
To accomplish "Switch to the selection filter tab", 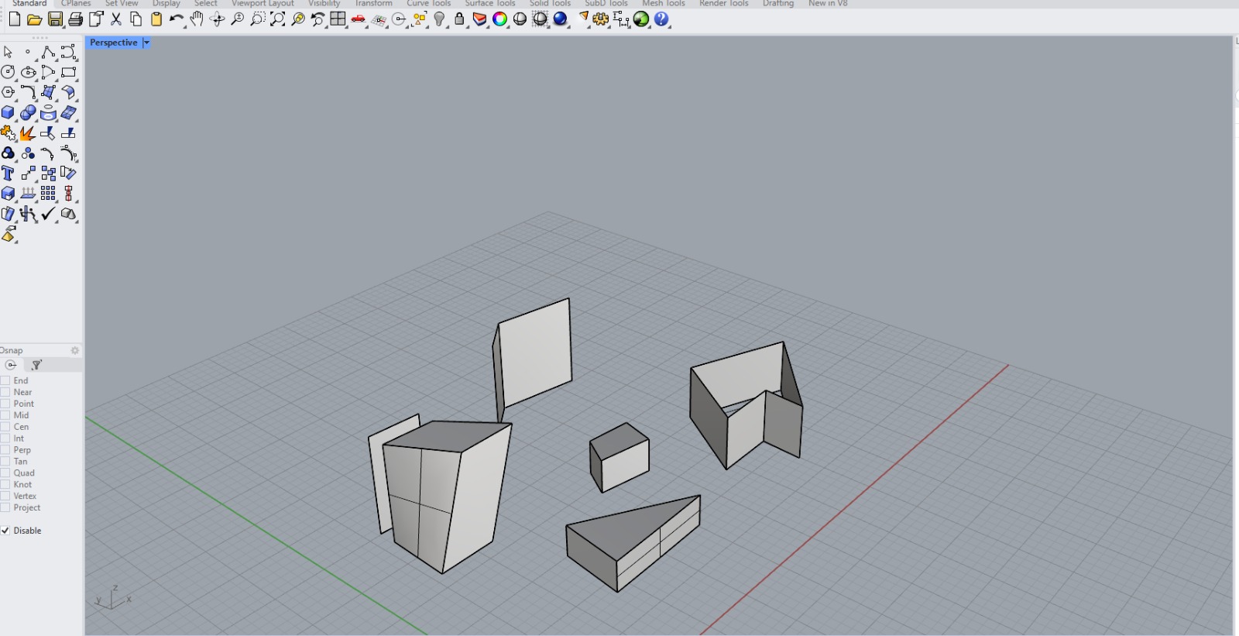I will (36, 365).
